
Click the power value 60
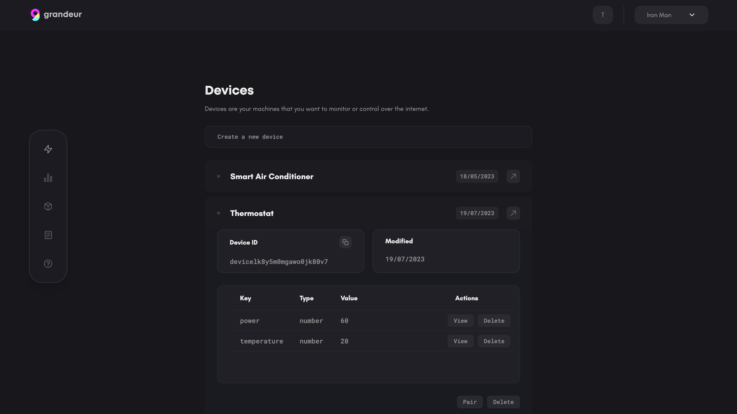[x=344, y=320]
